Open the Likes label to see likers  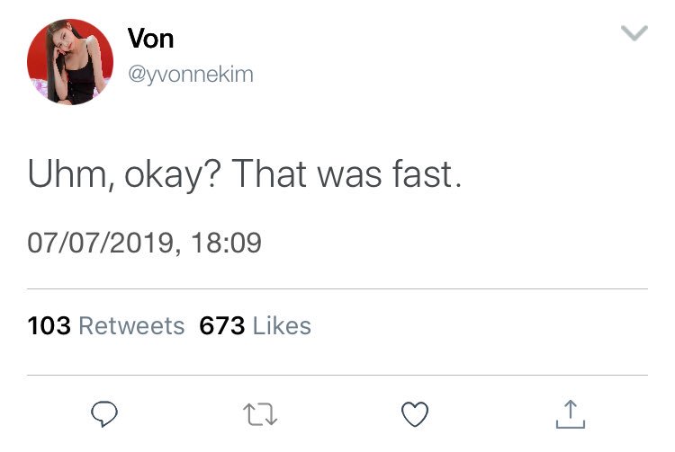tap(282, 325)
